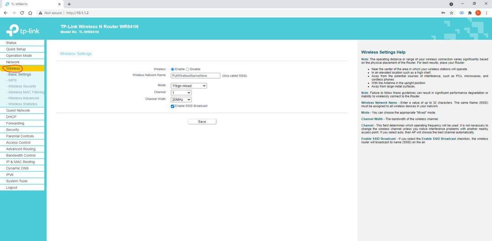Select the Disable wireless radio button

[x=188, y=69]
